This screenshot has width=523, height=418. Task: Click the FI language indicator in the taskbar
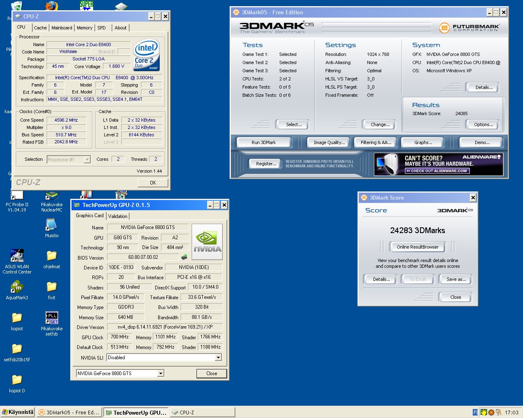click(475, 412)
